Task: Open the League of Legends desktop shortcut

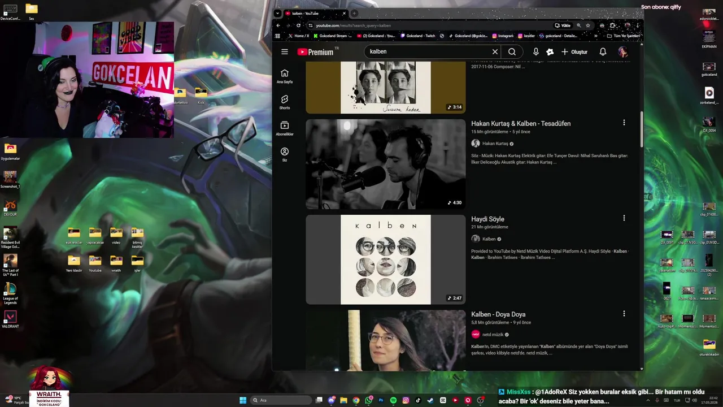Action: click(x=10, y=293)
